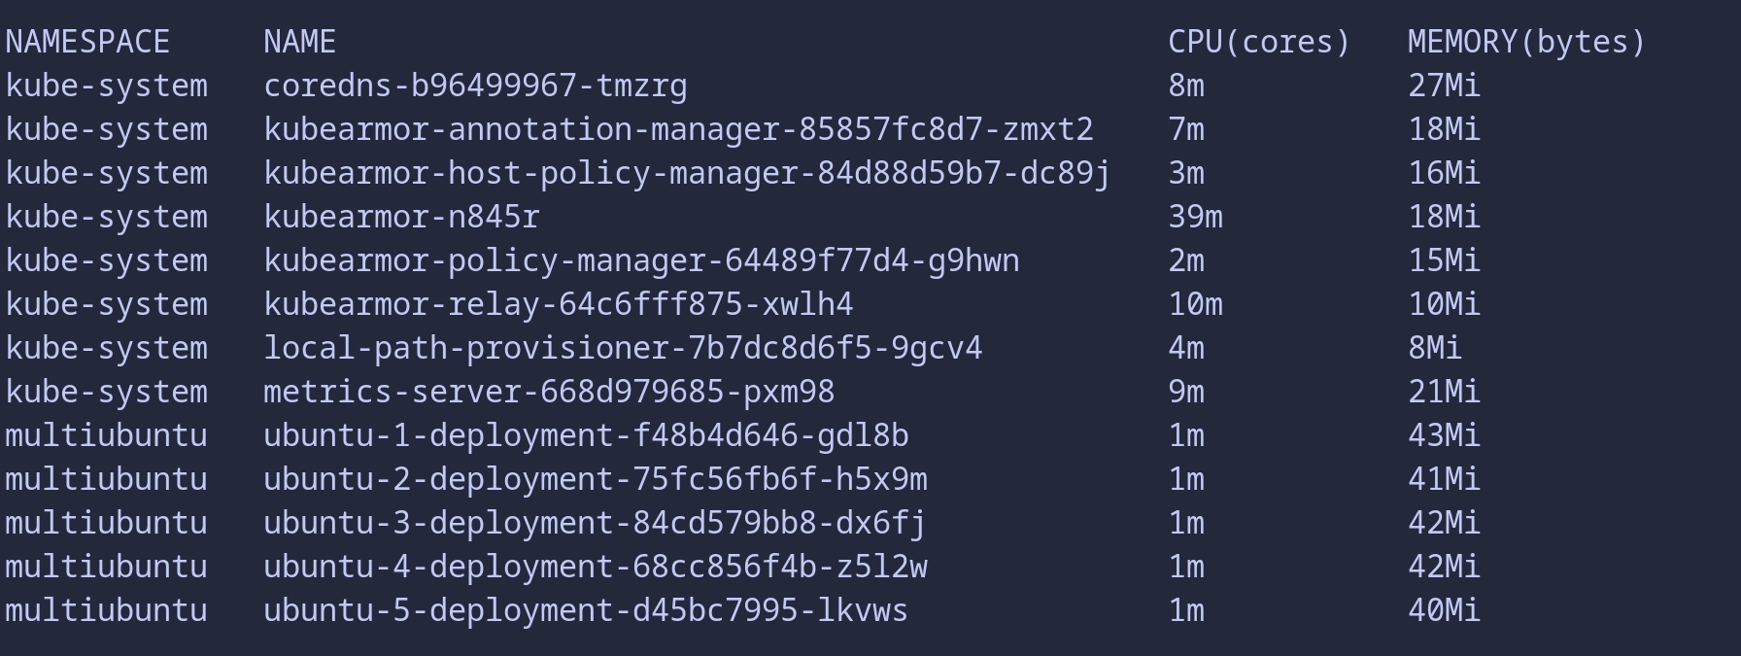Click the ubuntu-4-deployment pod name
The width and height of the screenshot is (1741, 656).
click(x=595, y=567)
